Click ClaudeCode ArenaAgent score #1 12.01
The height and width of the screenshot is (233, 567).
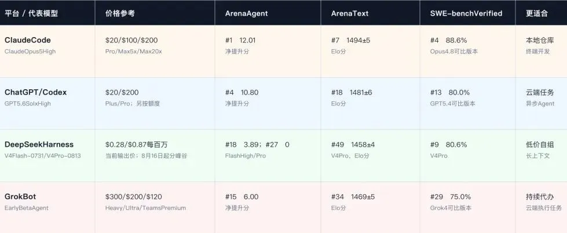coord(240,40)
